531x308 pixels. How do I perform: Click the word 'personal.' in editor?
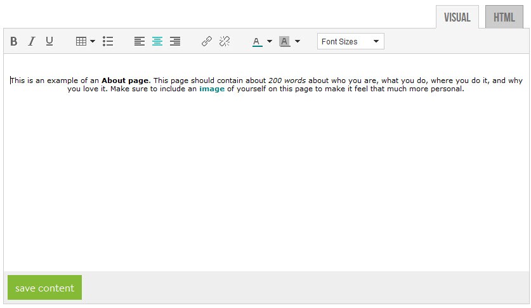[x=447, y=89]
